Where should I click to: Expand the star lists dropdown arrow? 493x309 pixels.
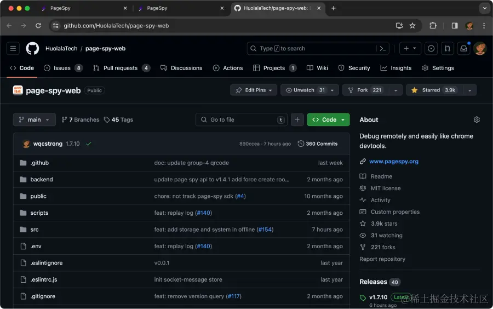[470, 90]
